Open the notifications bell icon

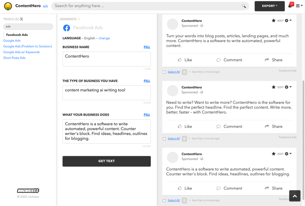click(290, 6)
